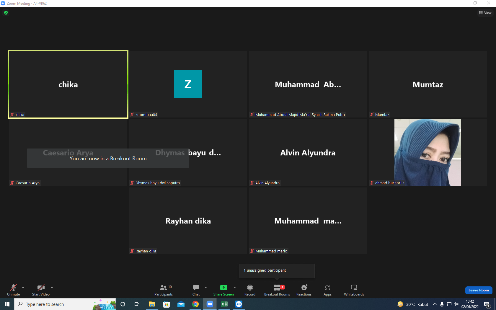The height and width of the screenshot is (310, 496).
Task: Open the Chat panel
Action: coord(196,290)
